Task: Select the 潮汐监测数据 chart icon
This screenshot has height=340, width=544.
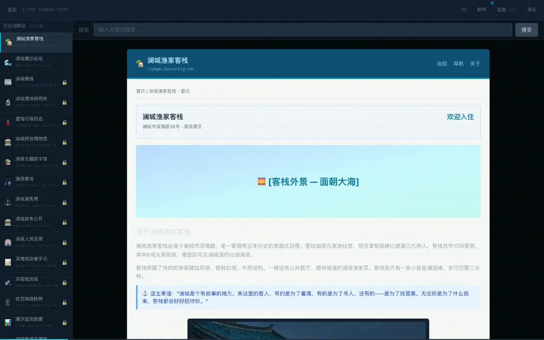Action: pos(8,322)
